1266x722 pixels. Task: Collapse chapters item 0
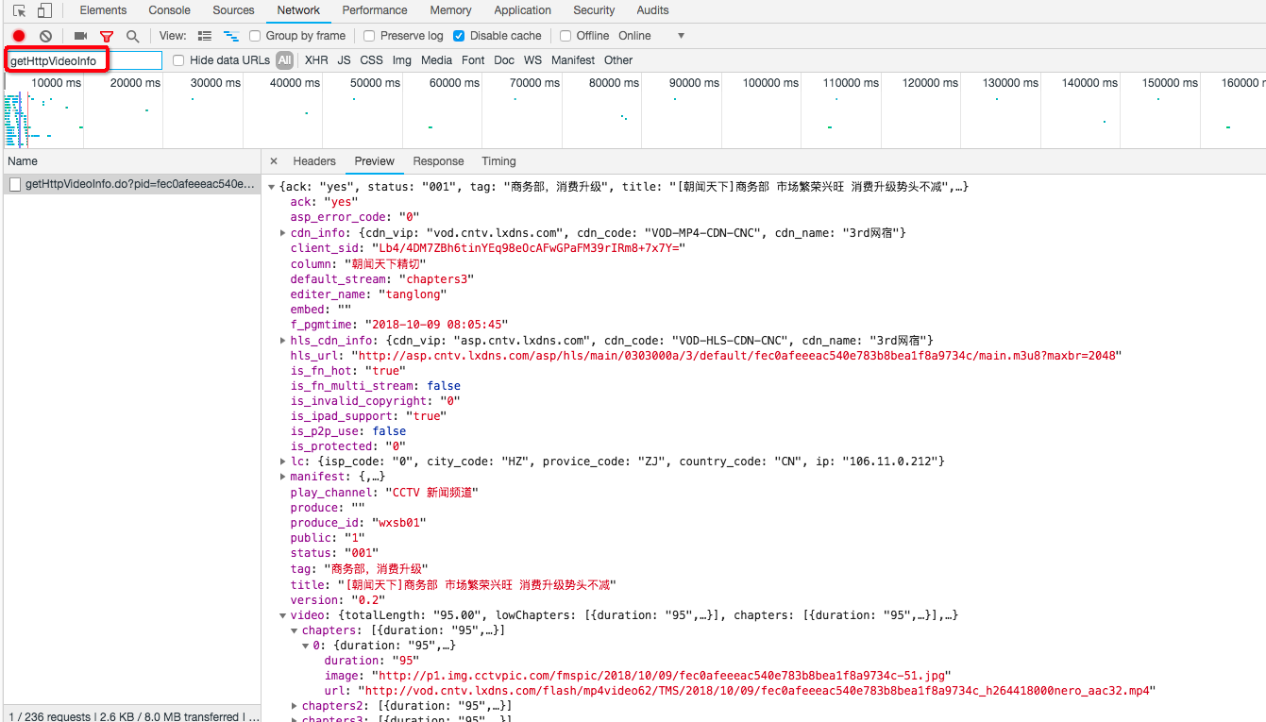[306, 646]
